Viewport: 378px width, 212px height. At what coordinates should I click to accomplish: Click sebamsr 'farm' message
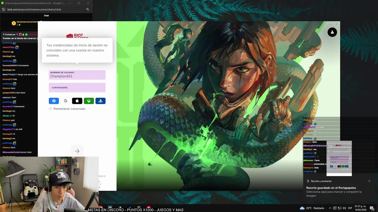[x=9, y=97]
